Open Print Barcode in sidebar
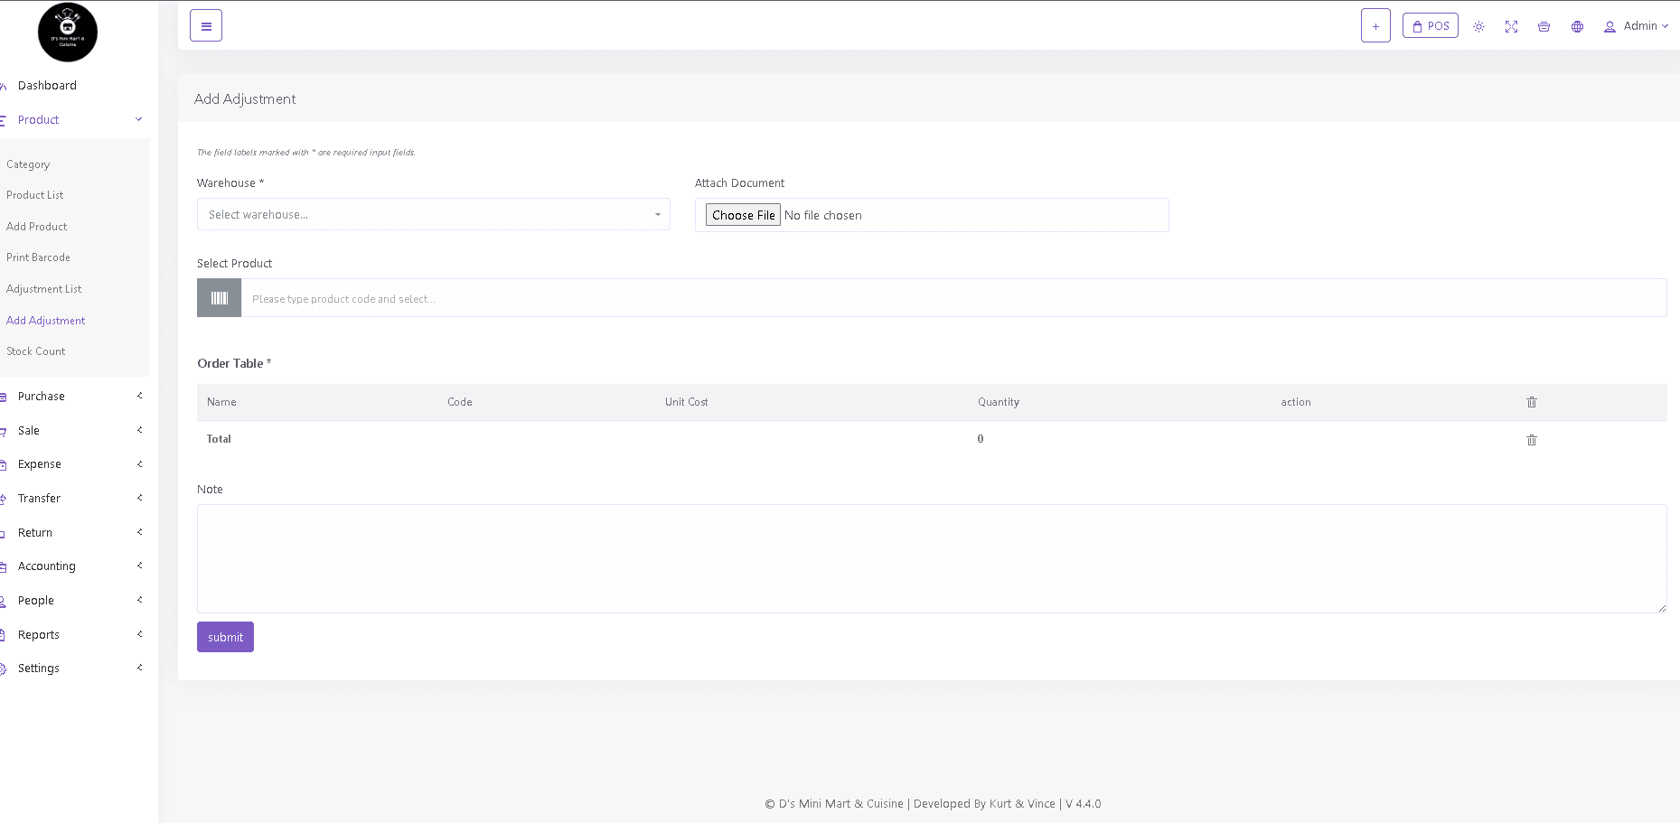 (38, 257)
